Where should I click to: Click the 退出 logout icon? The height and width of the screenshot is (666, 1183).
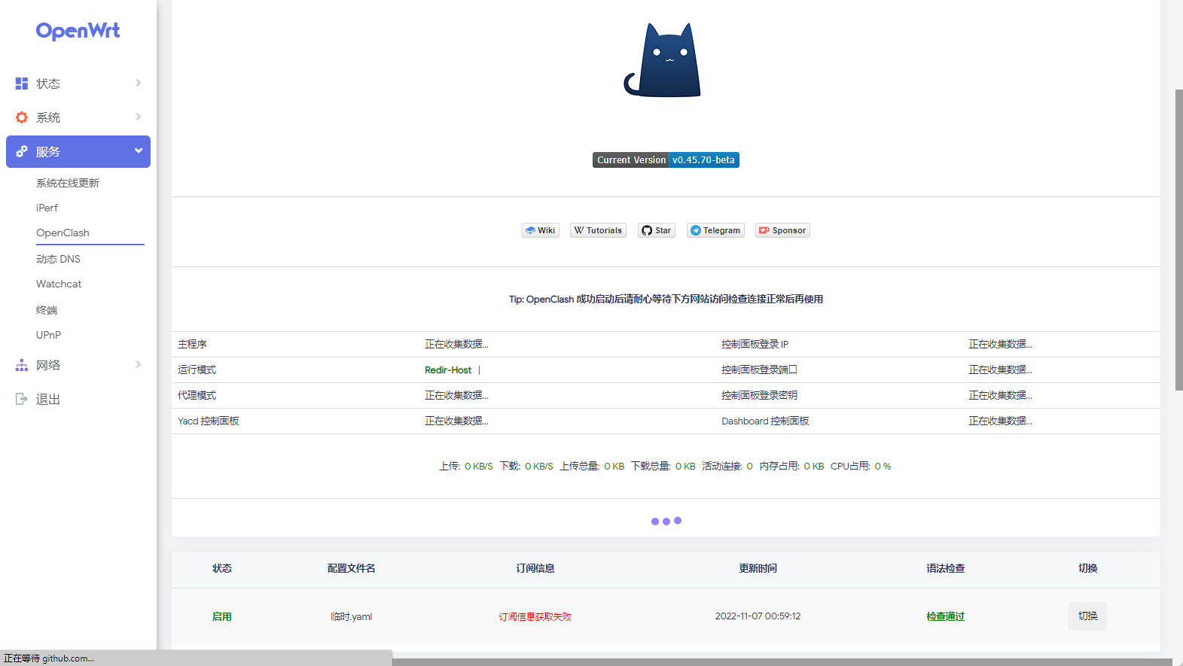click(x=22, y=399)
